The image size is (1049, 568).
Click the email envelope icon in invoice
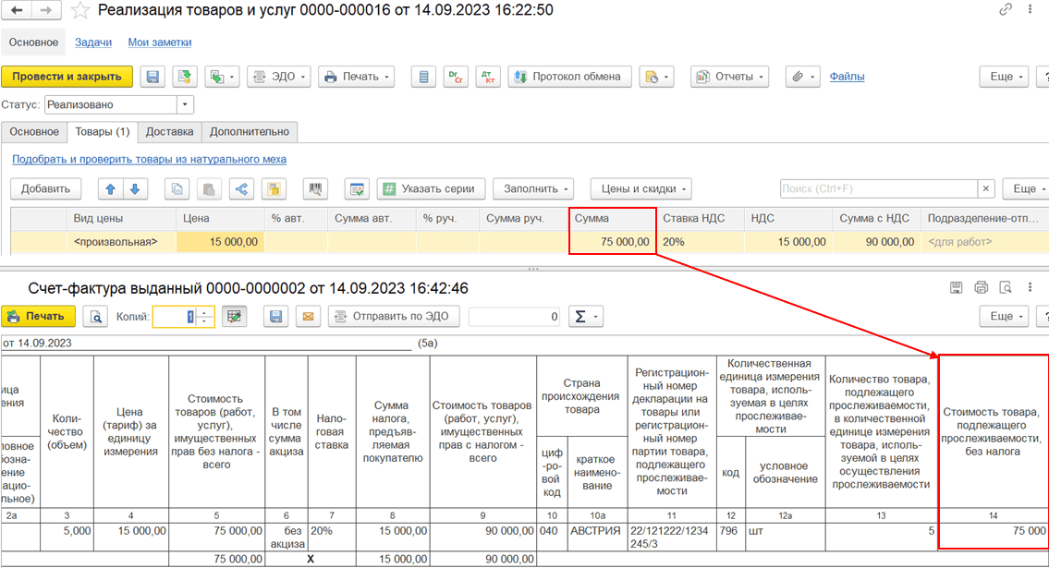pos(308,317)
